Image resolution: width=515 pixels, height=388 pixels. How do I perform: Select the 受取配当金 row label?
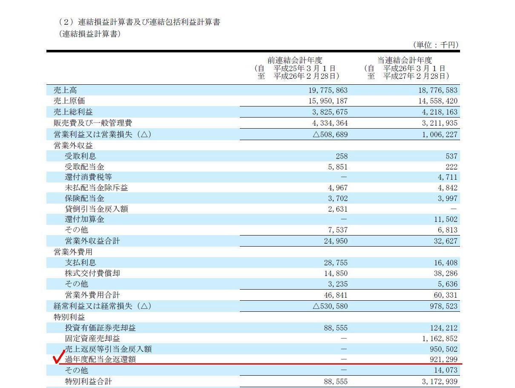click(x=84, y=167)
